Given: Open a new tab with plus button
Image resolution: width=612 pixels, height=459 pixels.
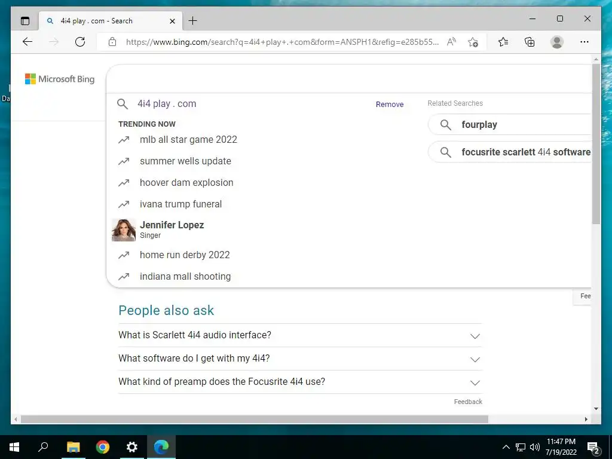Looking at the screenshot, I should point(193,21).
